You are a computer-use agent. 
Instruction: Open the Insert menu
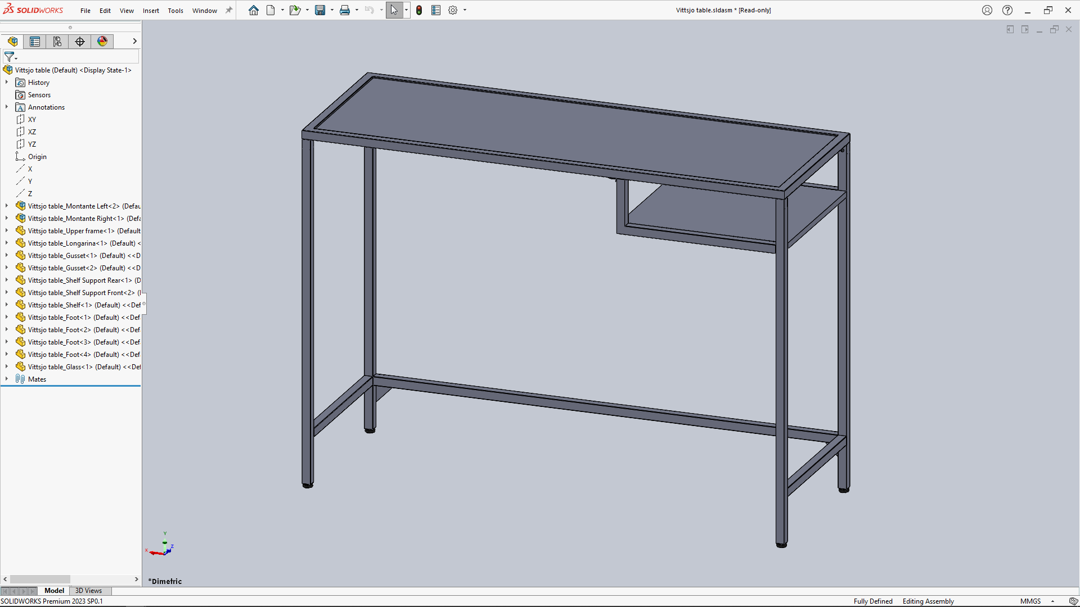(x=151, y=11)
